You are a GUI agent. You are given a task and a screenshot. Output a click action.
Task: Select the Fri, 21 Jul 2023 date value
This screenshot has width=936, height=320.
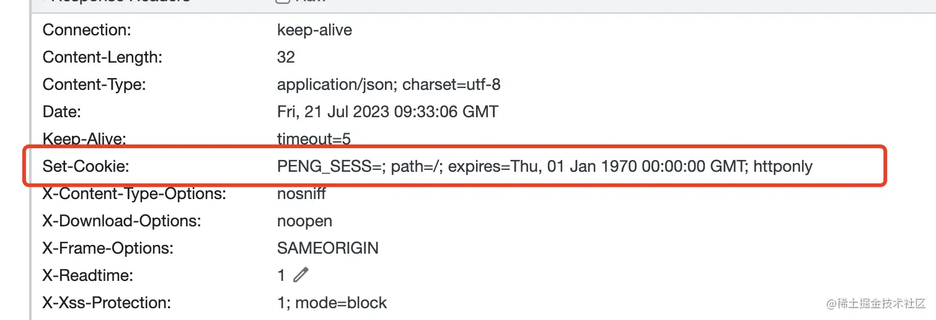[x=387, y=112]
